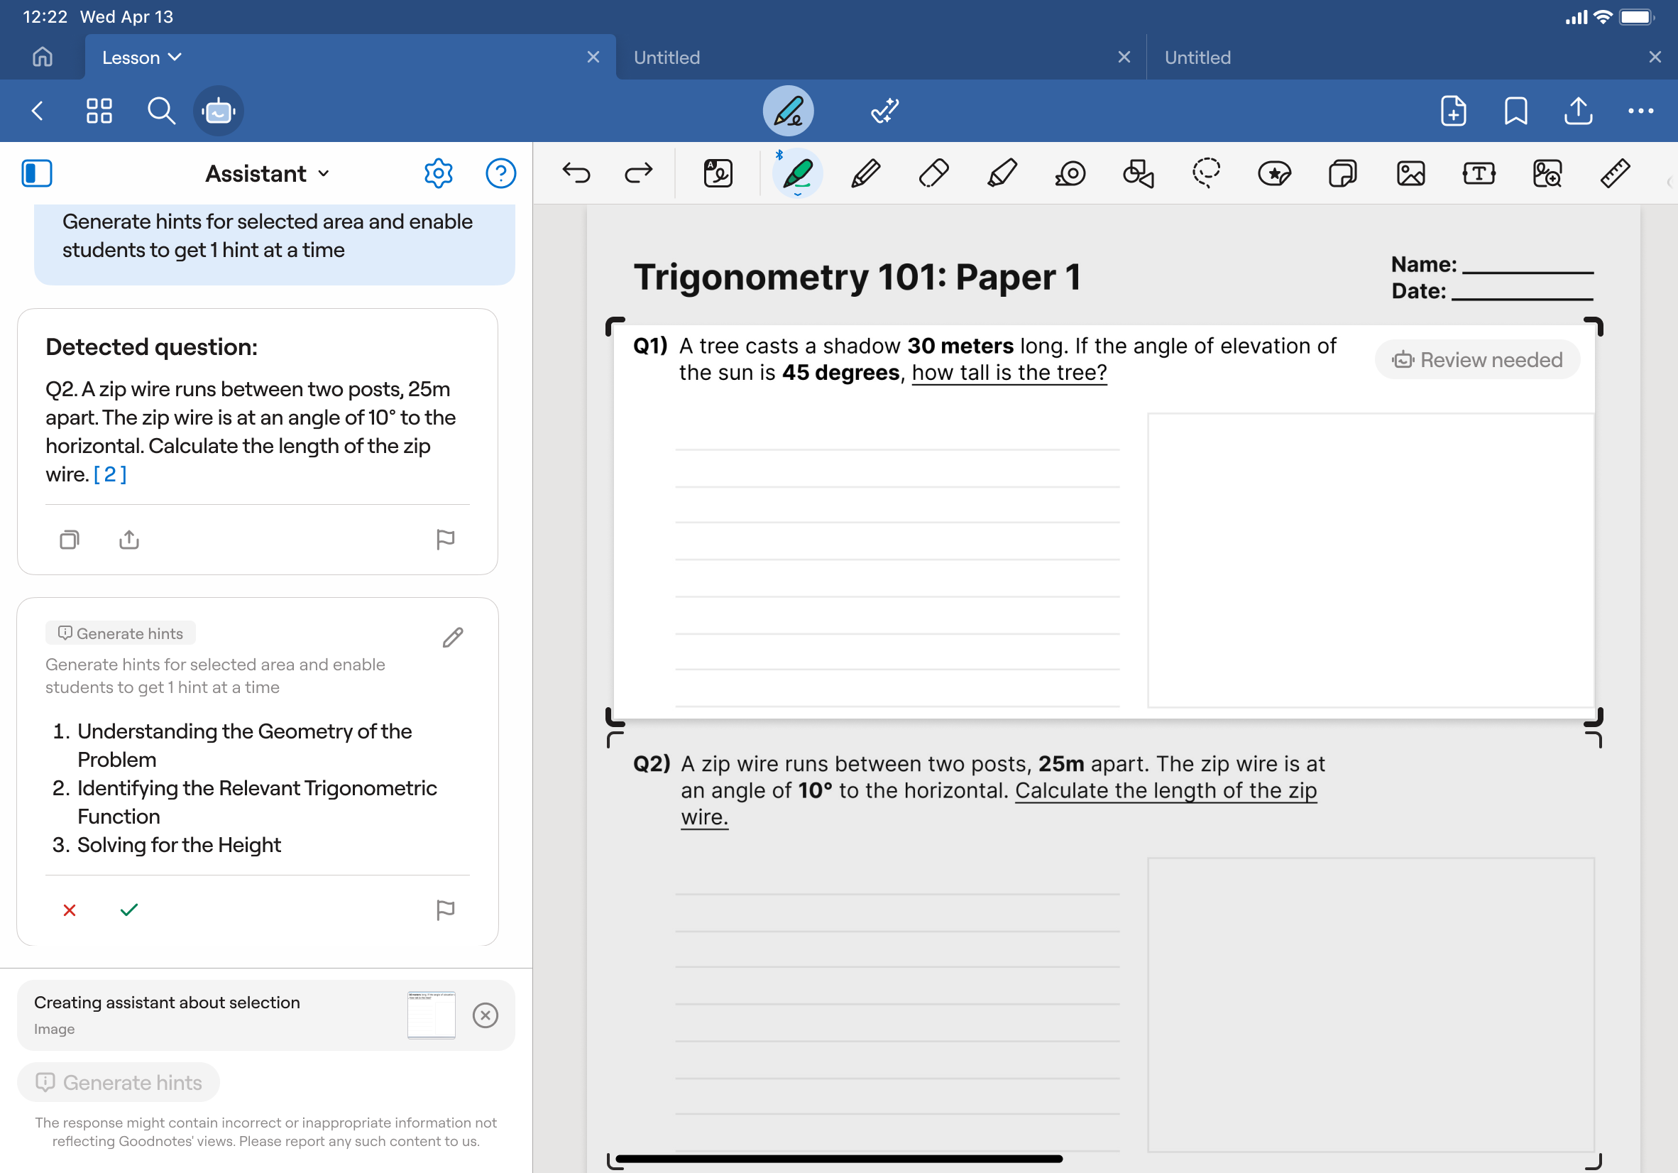Open the Lesson tab dropdown chevron
1678x1173 pixels.
[175, 57]
